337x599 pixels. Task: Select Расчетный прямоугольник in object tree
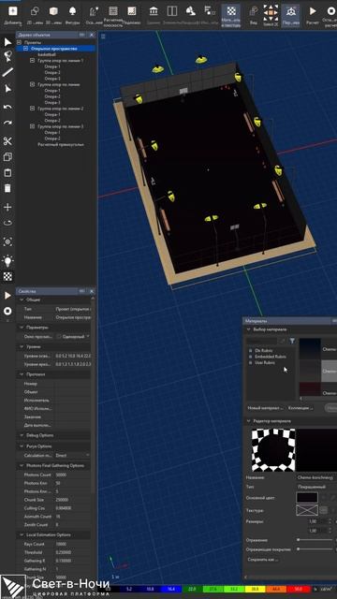point(61,145)
